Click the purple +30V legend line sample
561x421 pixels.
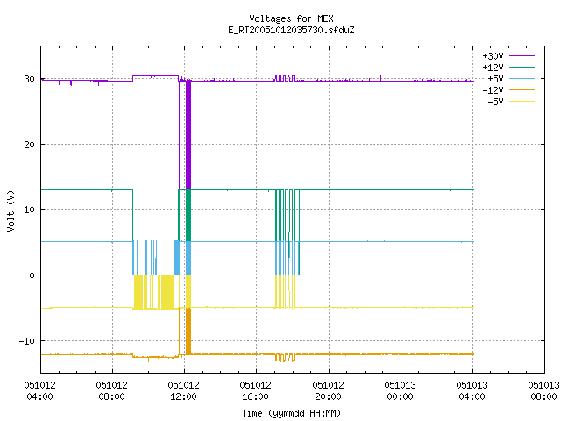(x=522, y=55)
